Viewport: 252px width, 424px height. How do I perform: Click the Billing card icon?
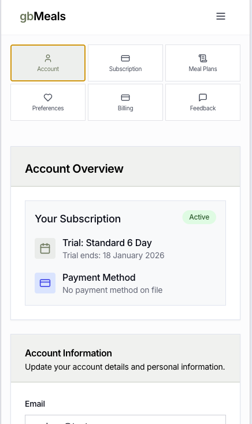(x=125, y=98)
